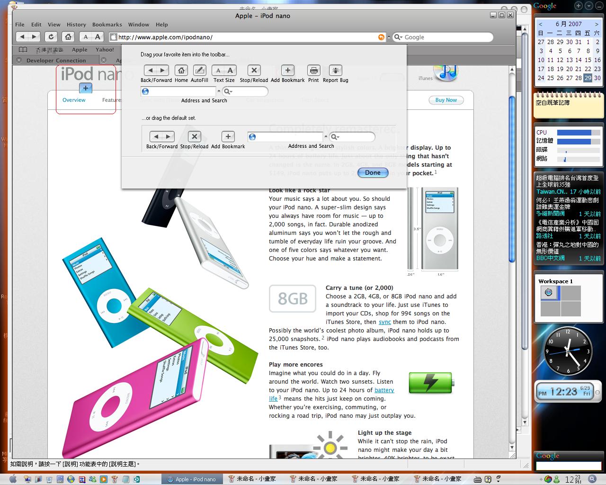The image size is (606, 485).
Task: Click the Done button in the customize sheet
Action: (x=373, y=173)
